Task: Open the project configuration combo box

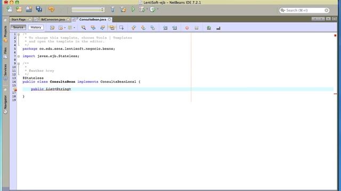Action: [x=88, y=10]
